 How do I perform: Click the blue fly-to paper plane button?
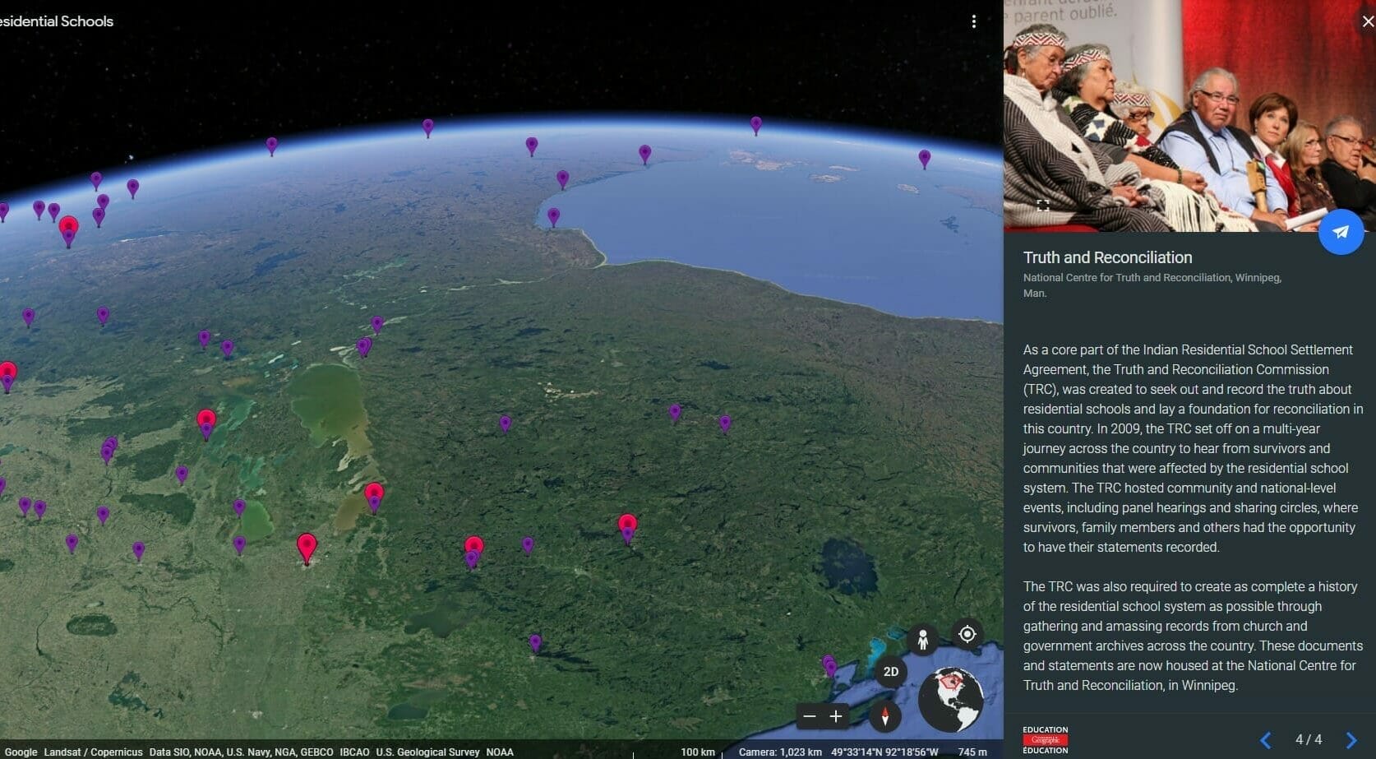pos(1341,232)
